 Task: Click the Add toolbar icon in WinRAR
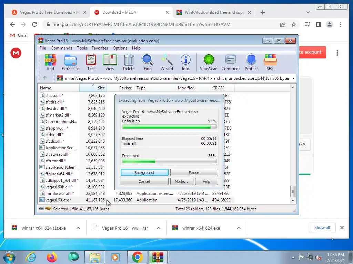coord(50,63)
